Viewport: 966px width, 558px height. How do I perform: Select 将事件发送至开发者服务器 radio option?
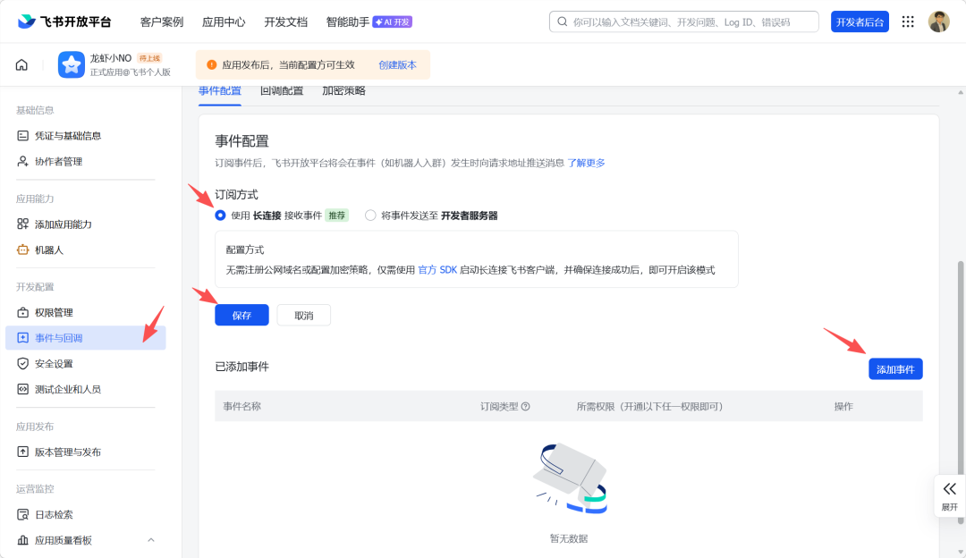[x=370, y=216]
